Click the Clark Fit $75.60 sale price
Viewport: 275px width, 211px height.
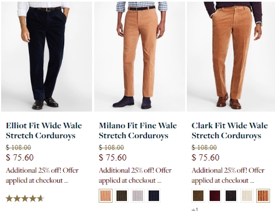[x=205, y=158]
